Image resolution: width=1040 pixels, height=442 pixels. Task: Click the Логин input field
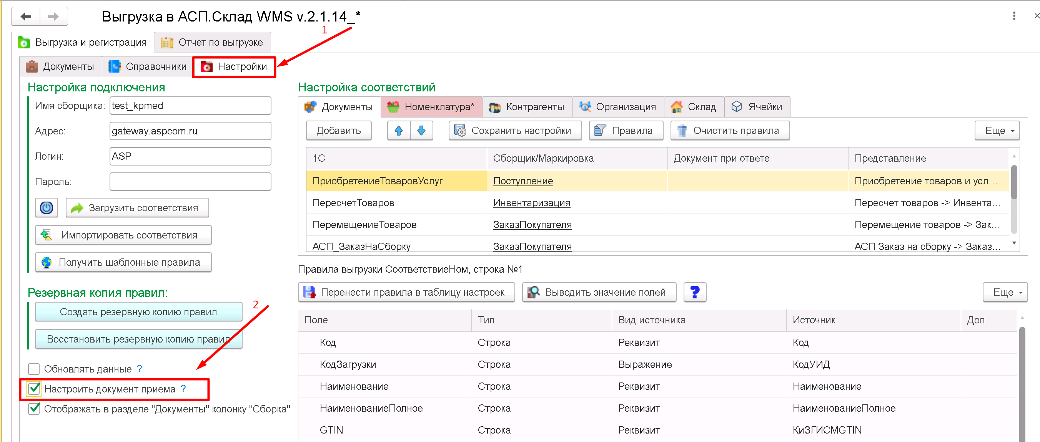tap(190, 156)
